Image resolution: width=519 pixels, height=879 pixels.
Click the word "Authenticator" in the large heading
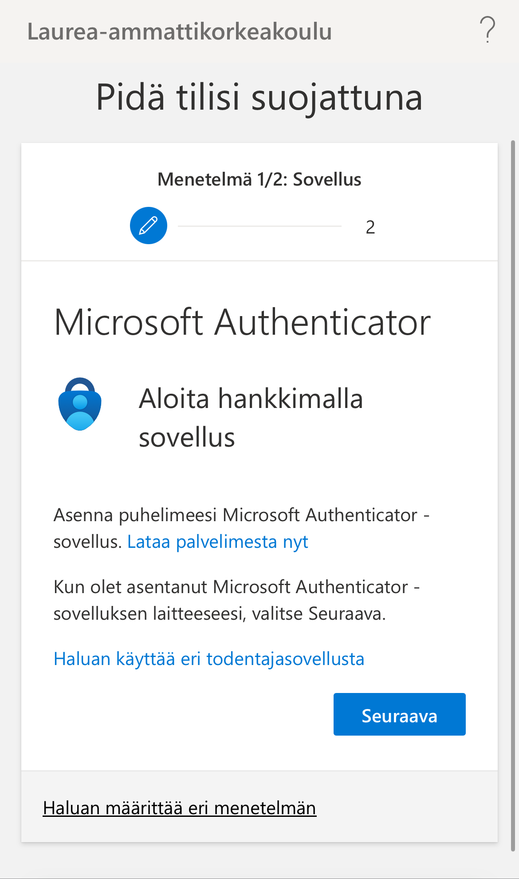(x=322, y=322)
